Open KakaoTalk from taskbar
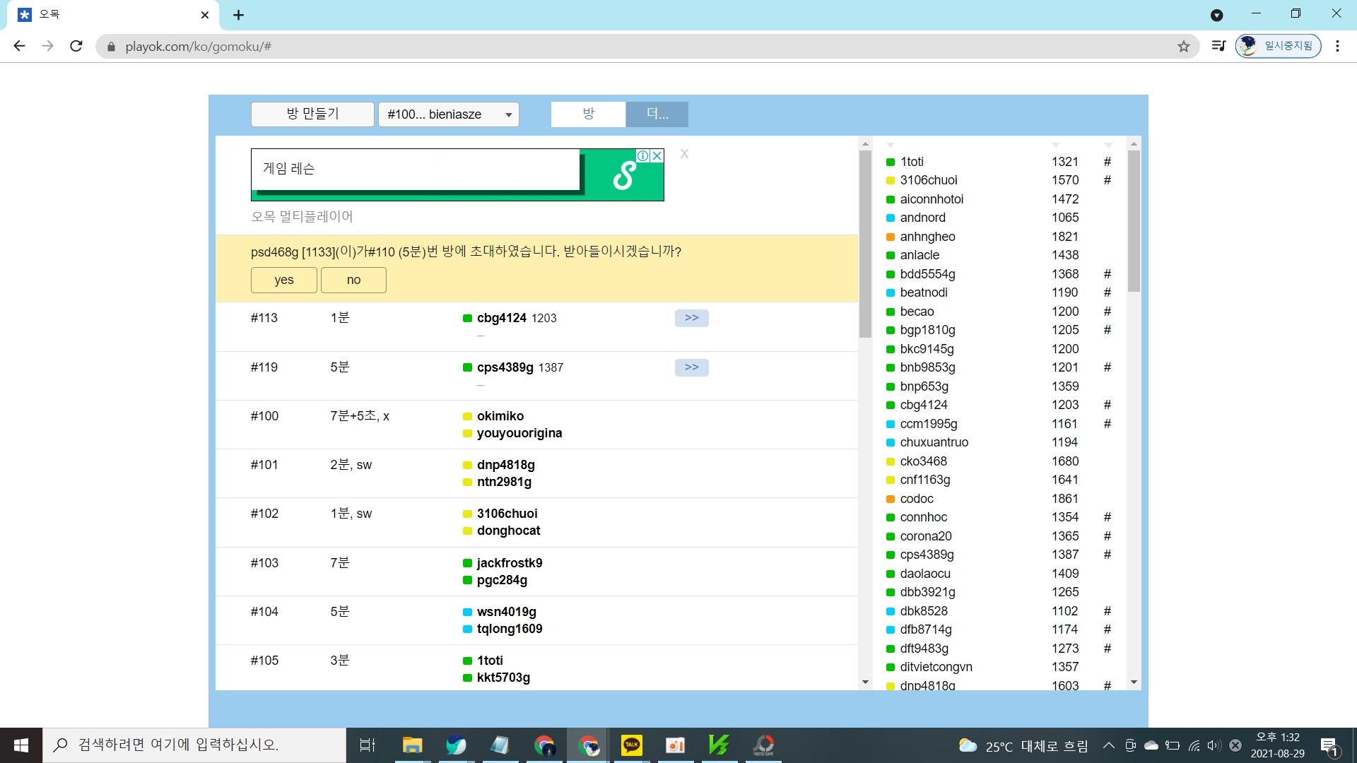This screenshot has width=1357, height=763. (x=631, y=745)
